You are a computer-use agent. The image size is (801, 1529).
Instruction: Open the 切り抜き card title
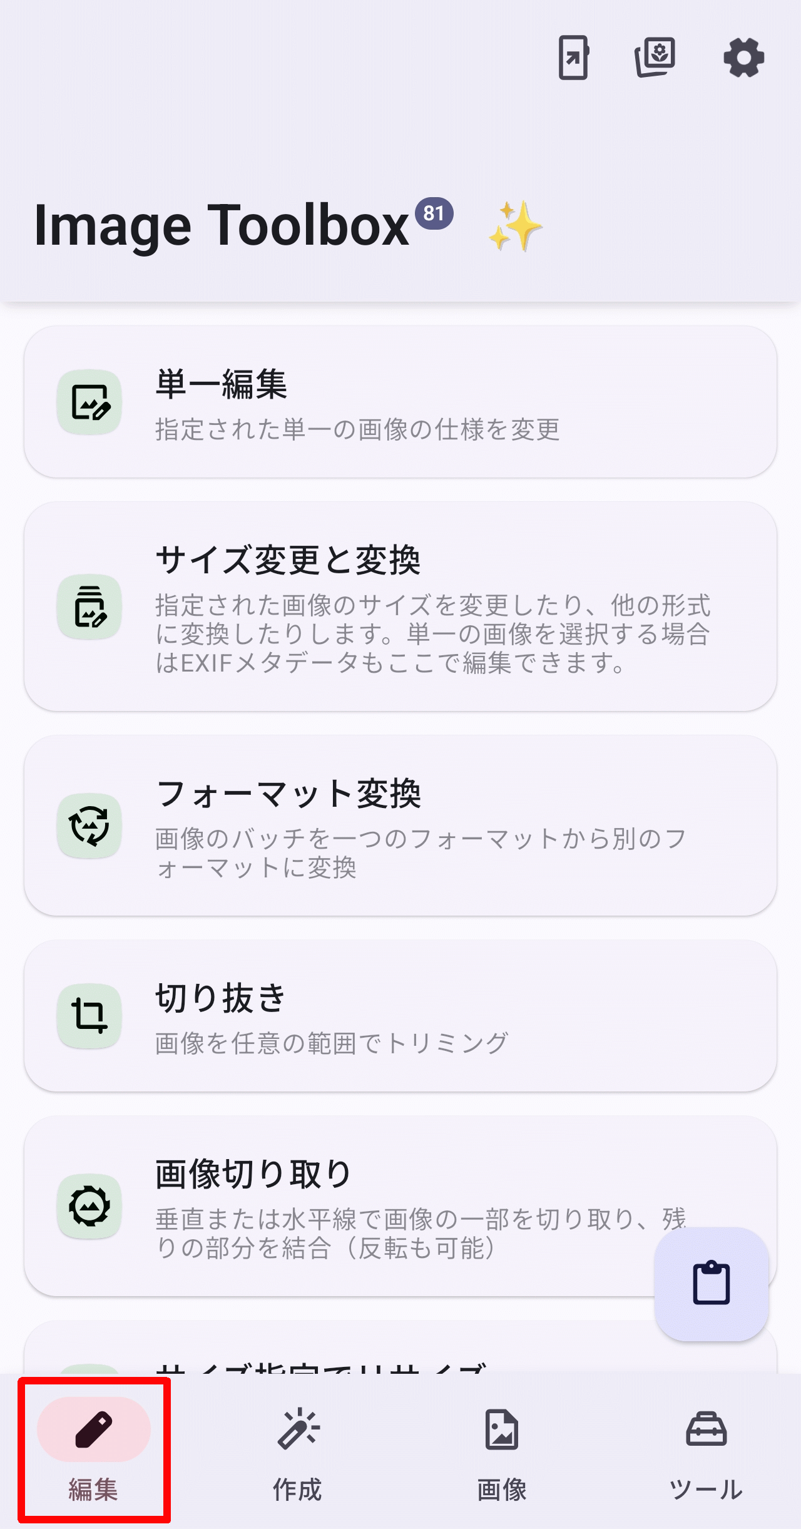[221, 998]
